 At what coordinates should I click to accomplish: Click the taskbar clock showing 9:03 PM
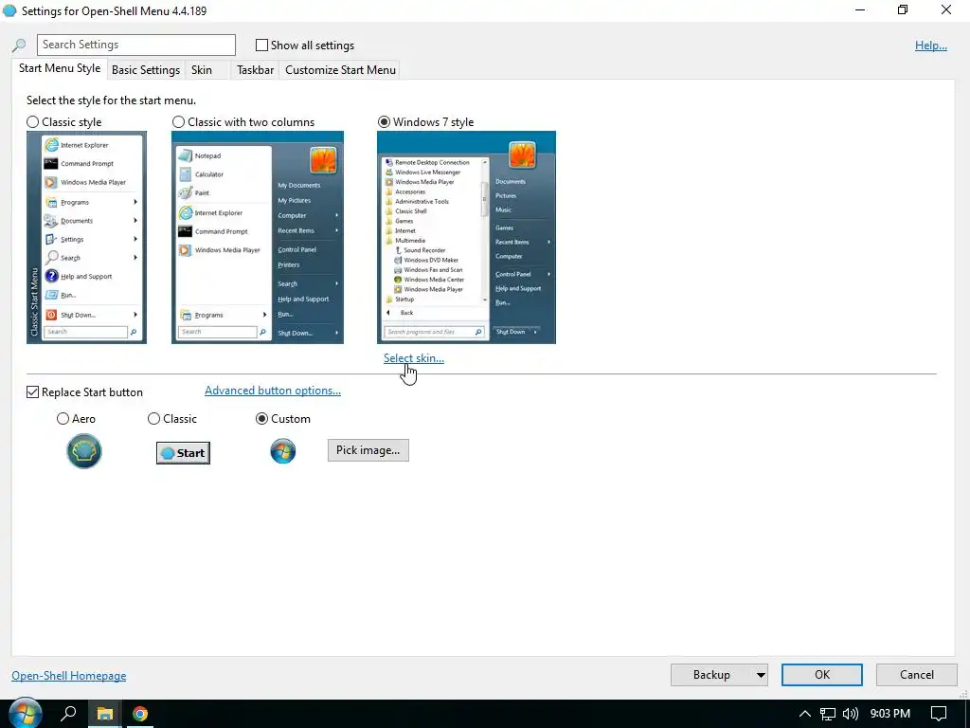point(889,714)
